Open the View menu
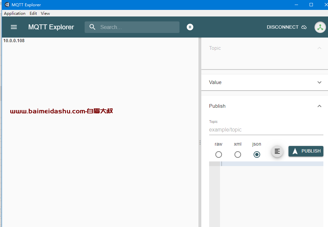Screen dimensions: 328x227 pyautogui.click(x=45, y=14)
